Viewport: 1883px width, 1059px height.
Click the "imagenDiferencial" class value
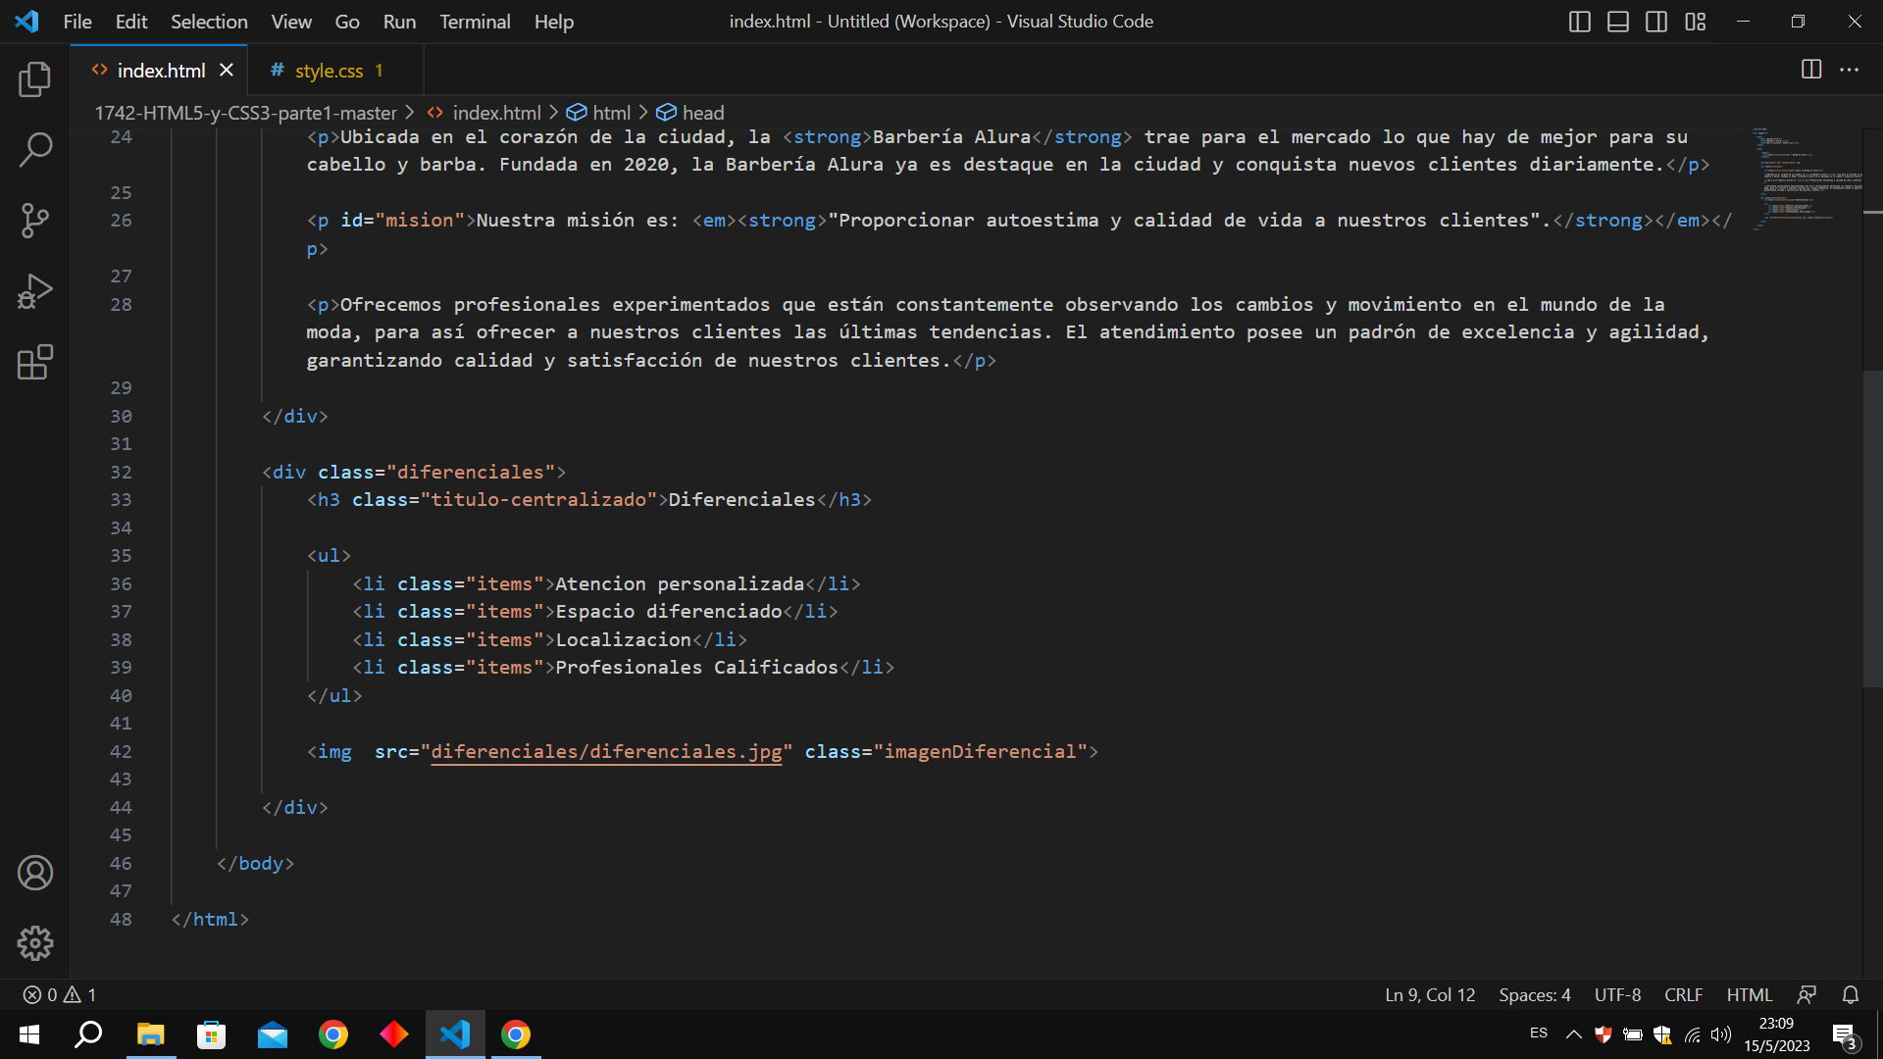tap(981, 752)
